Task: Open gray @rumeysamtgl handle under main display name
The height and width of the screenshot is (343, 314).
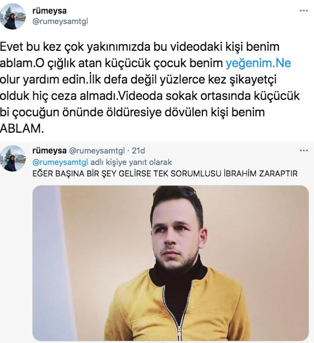Action: [60, 22]
